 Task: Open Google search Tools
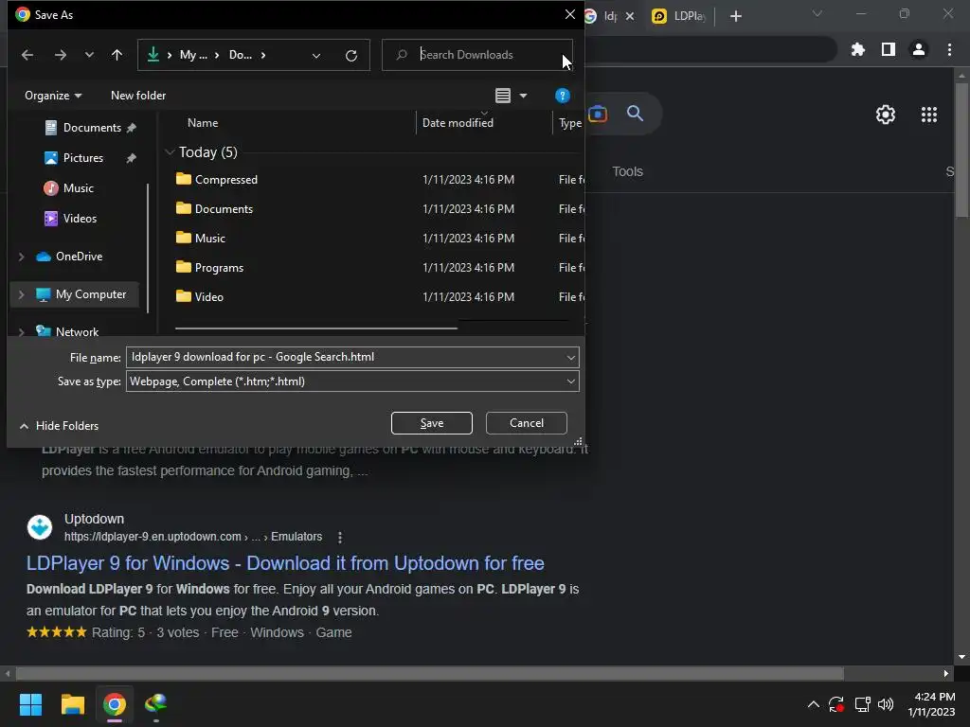click(627, 172)
